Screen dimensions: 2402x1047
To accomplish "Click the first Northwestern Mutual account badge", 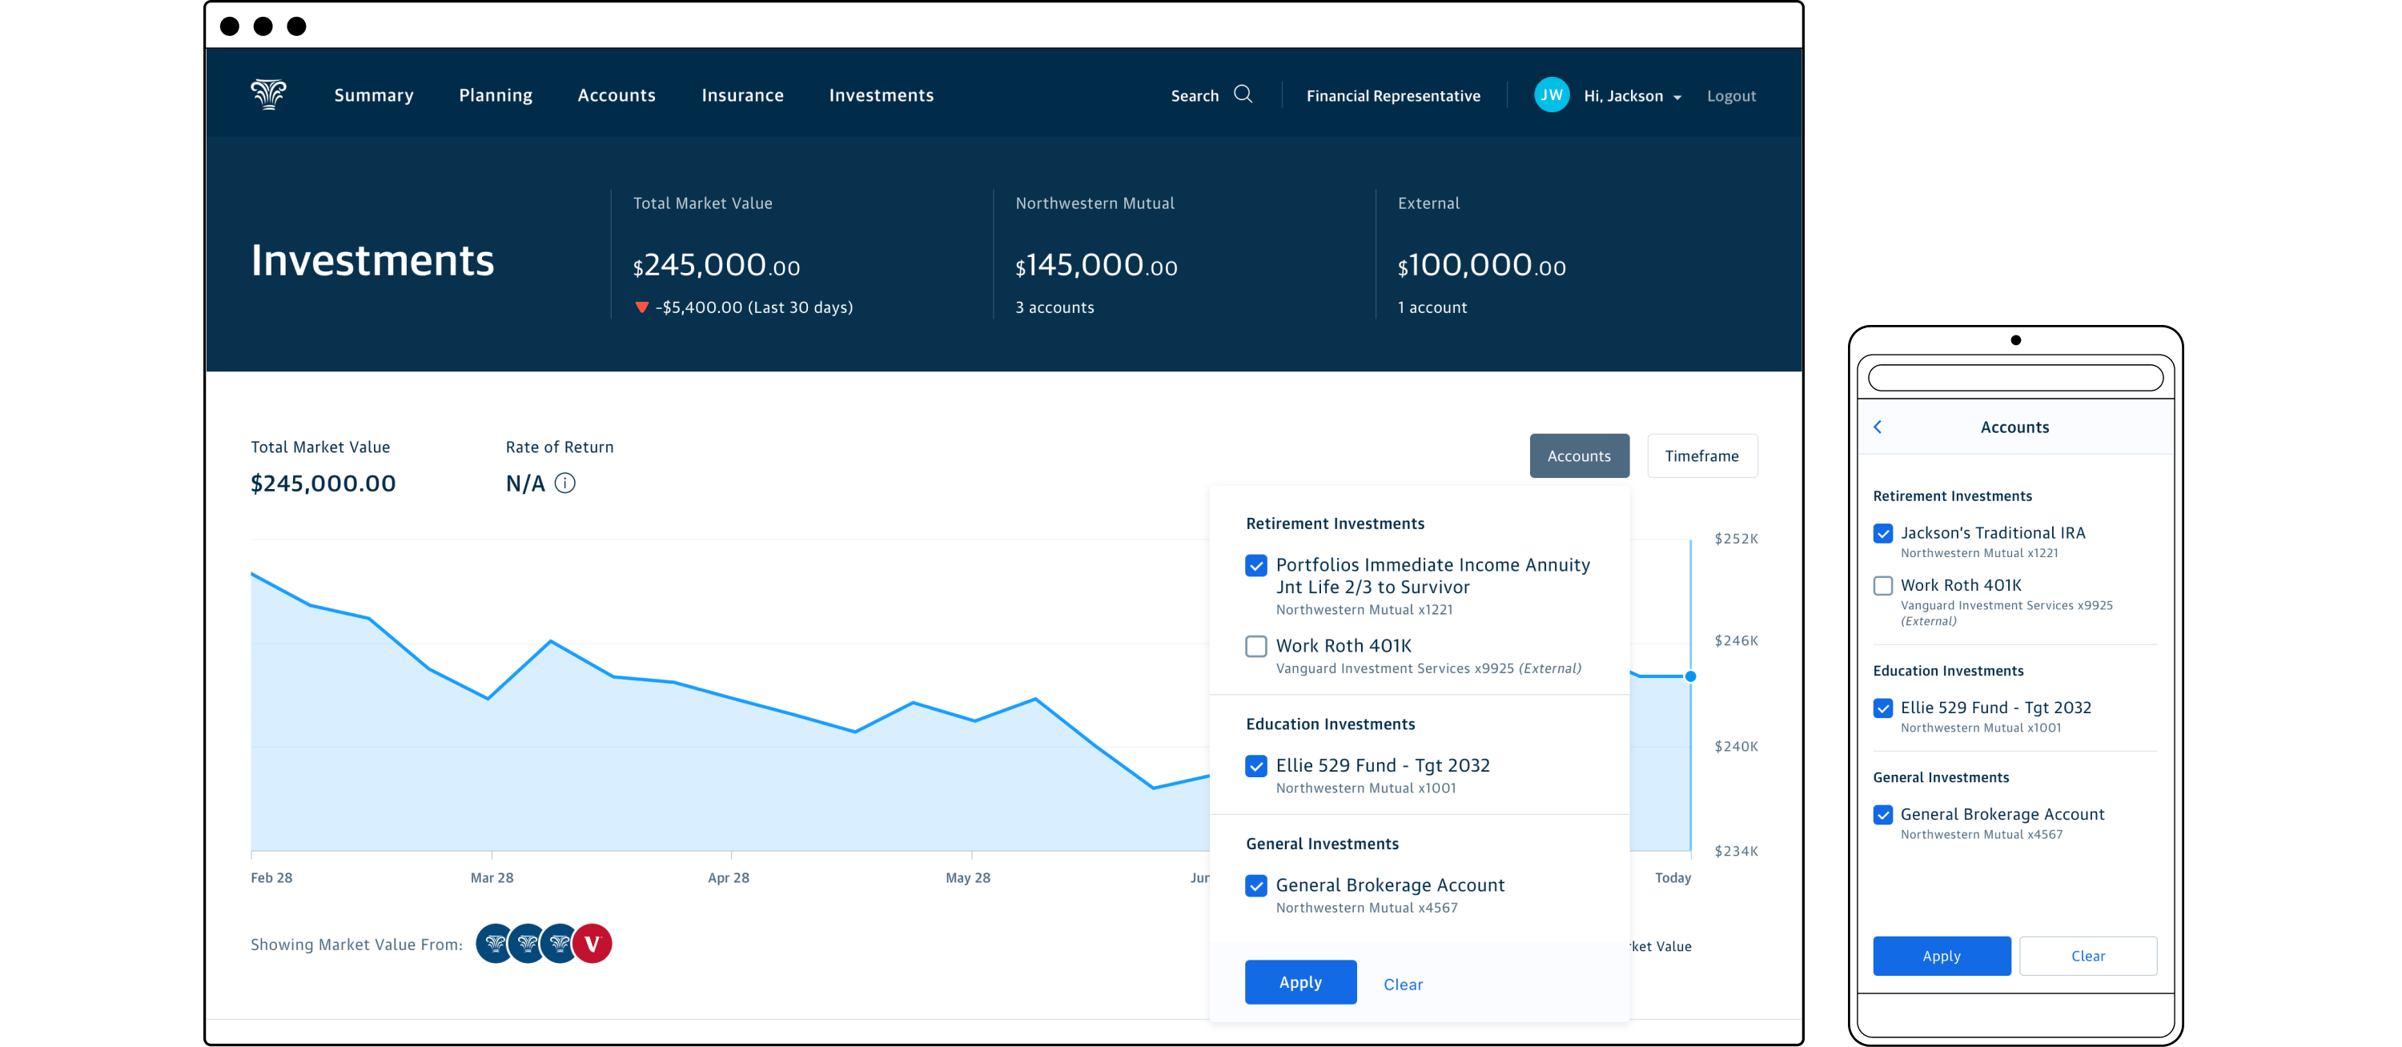I will pos(495,944).
